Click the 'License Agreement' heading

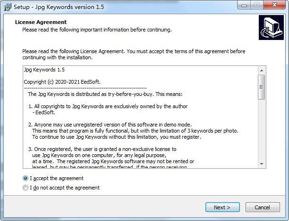pos(41,22)
